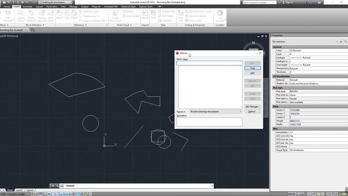Click the MODEL status bar button
This screenshot has height=196, width=348.
(291, 194)
